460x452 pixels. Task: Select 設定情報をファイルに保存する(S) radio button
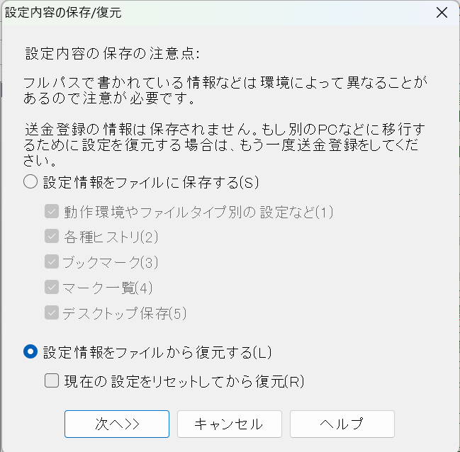click(x=30, y=182)
